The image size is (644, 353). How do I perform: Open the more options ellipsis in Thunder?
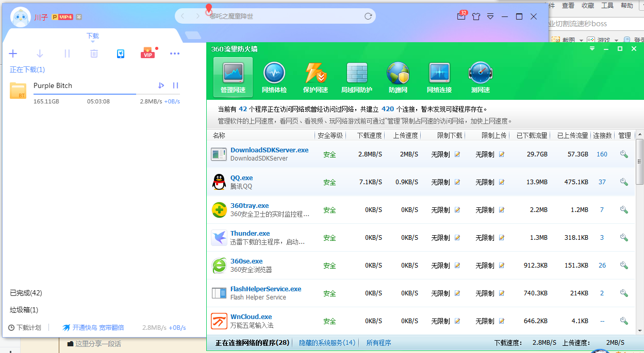pyautogui.click(x=175, y=54)
